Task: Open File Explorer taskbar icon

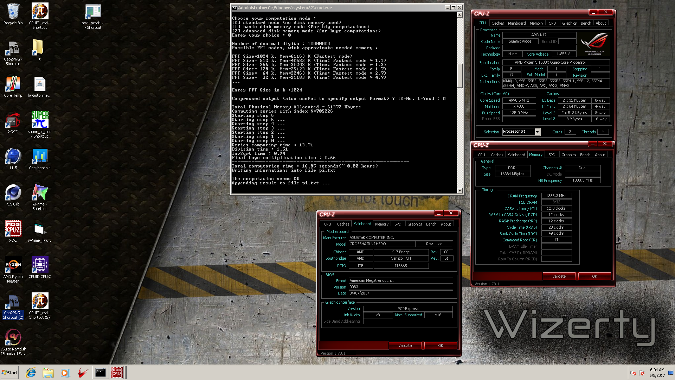Action: pyautogui.click(x=48, y=373)
